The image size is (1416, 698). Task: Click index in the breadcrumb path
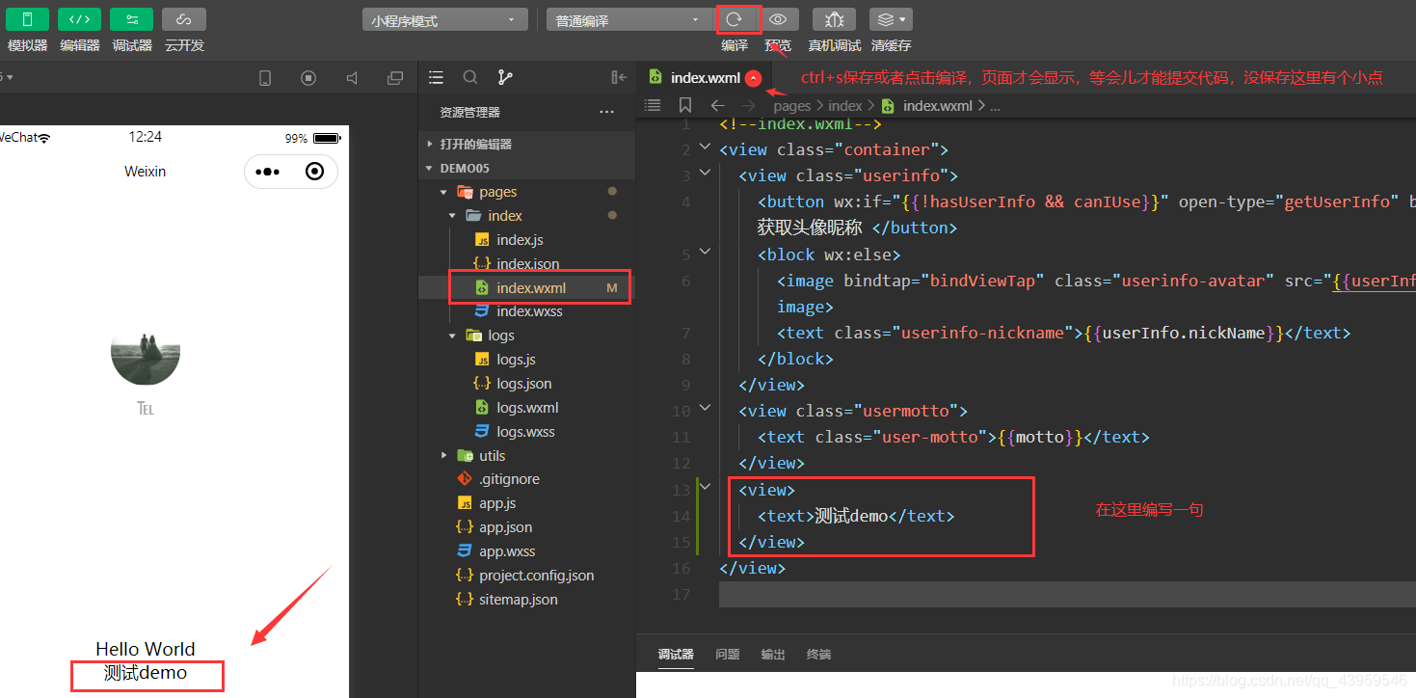[x=845, y=106]
